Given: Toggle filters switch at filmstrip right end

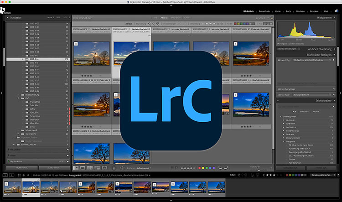Looking at the screenshot, I should [338, 175].
